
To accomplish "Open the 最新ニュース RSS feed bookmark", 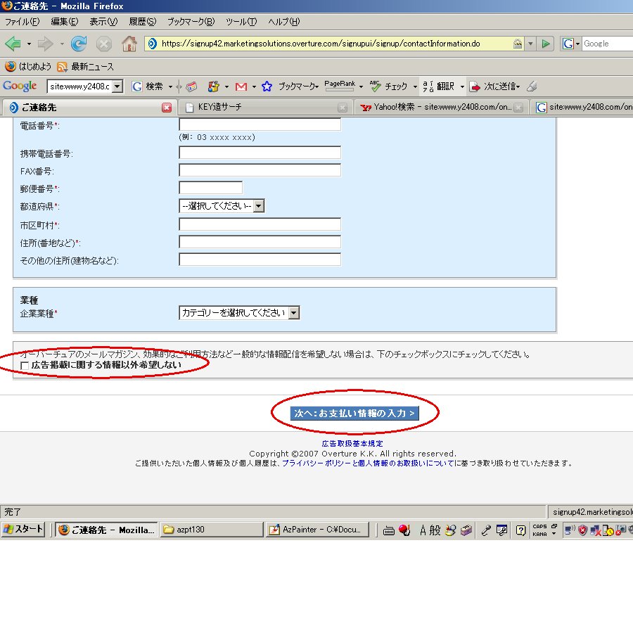I will (x=85, y=67).
